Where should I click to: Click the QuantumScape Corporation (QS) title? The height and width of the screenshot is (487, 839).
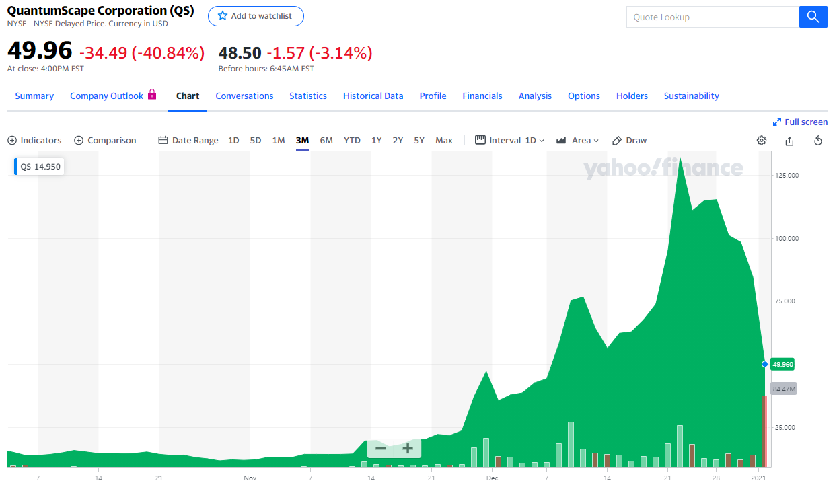(x=100, y=11)
